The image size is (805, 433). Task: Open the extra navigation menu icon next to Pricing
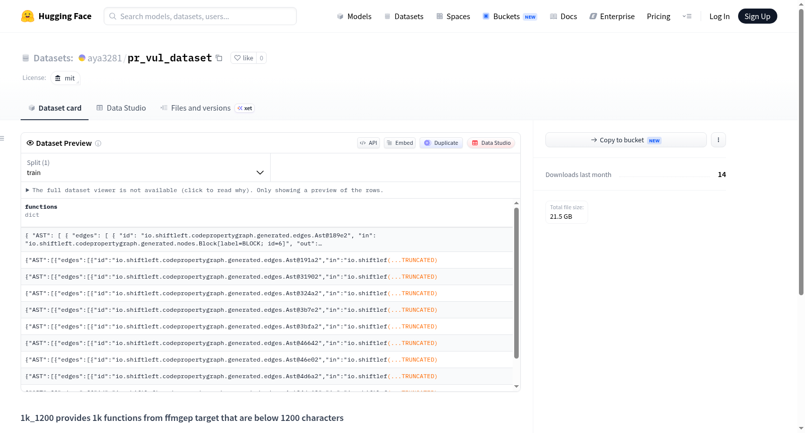point(687,16)
